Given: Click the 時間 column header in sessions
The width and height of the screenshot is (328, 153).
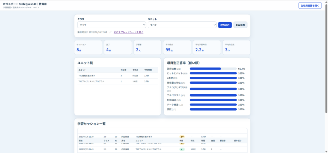Looking at the screenshot, I should tap(203, 140).
